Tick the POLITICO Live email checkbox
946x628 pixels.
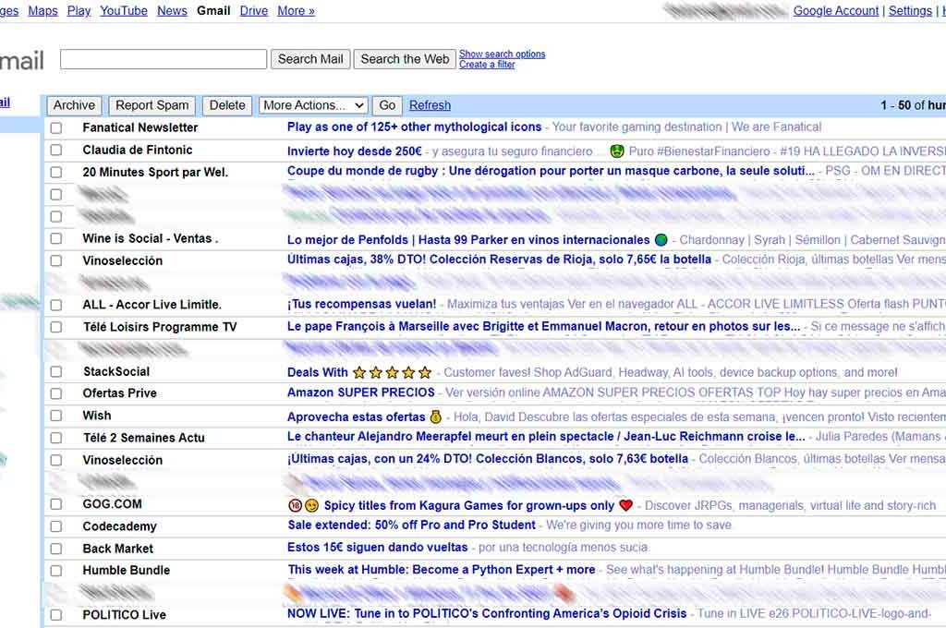[56, 615]
